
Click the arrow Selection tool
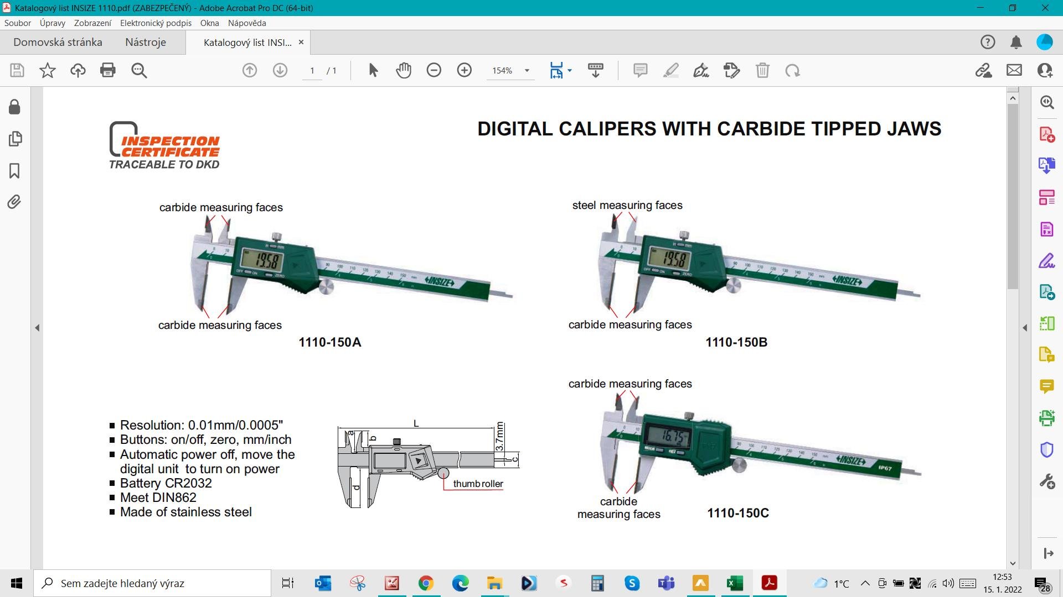373,70
